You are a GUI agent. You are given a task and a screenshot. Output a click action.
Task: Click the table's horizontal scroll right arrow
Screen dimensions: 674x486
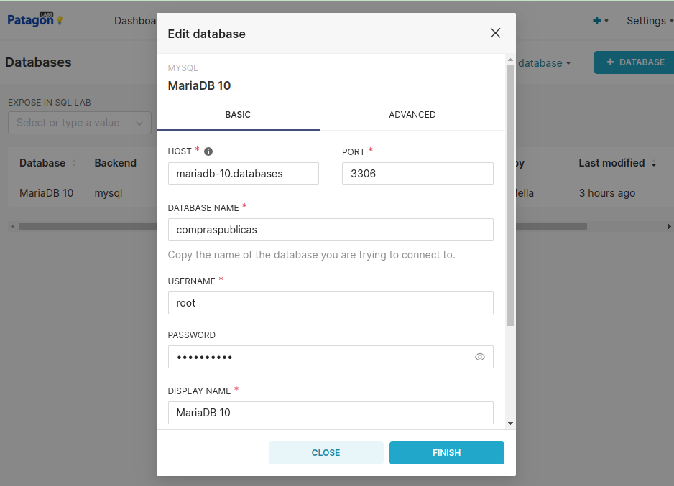pos(669,226)
